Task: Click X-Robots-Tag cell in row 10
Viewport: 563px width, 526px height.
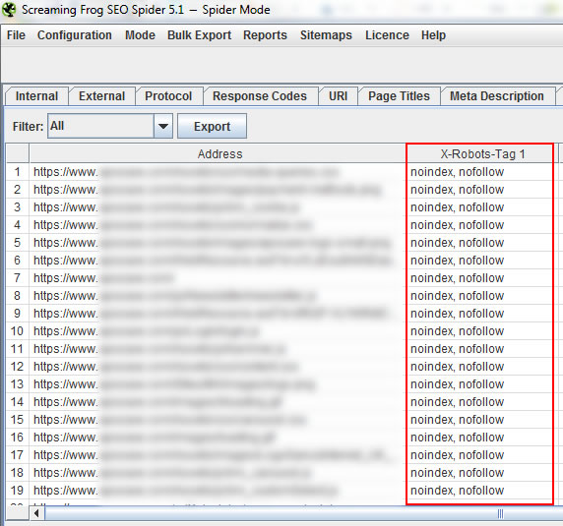Action: [x=479, y=331]
